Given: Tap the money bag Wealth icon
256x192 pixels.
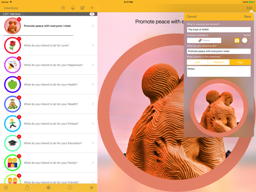Looking at the screenshot, I should (13, 104).
